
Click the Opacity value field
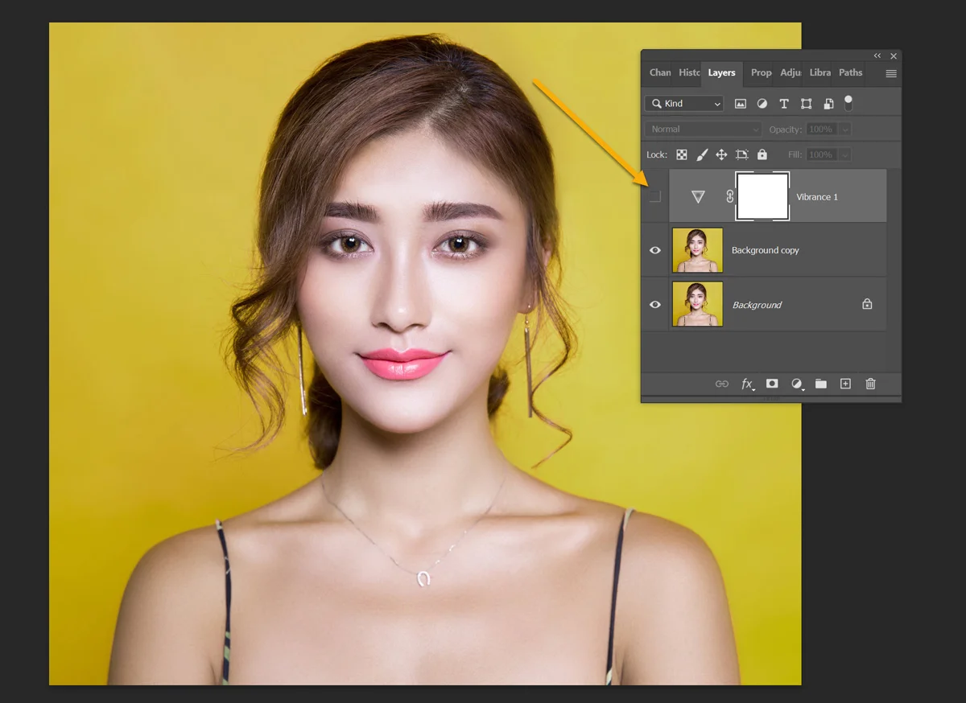tap(821, 129)
